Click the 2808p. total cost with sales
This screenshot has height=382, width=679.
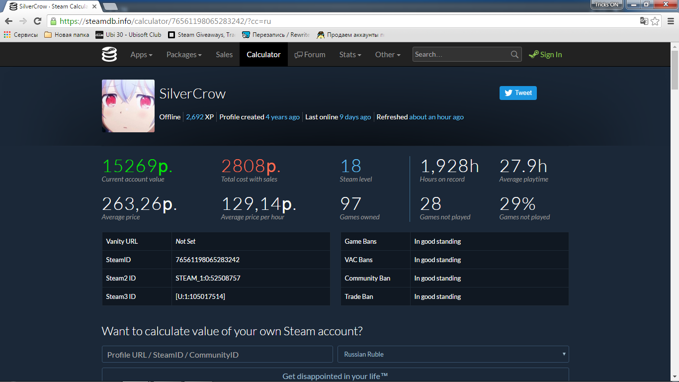click(x=251, y=166)
